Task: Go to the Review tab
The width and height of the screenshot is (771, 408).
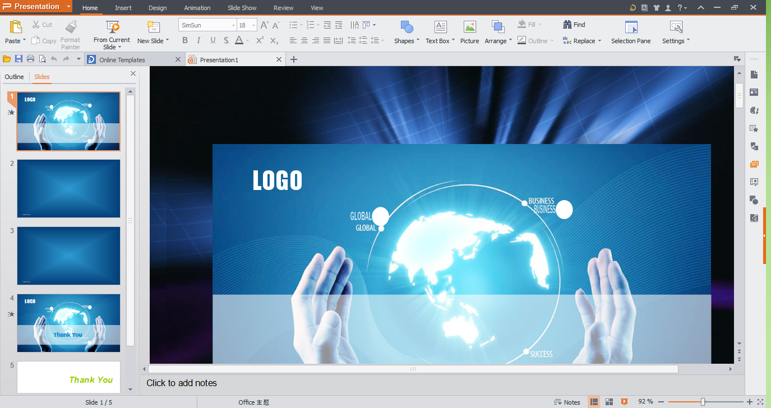Action: pyautogui.click(x=283, y=8)
